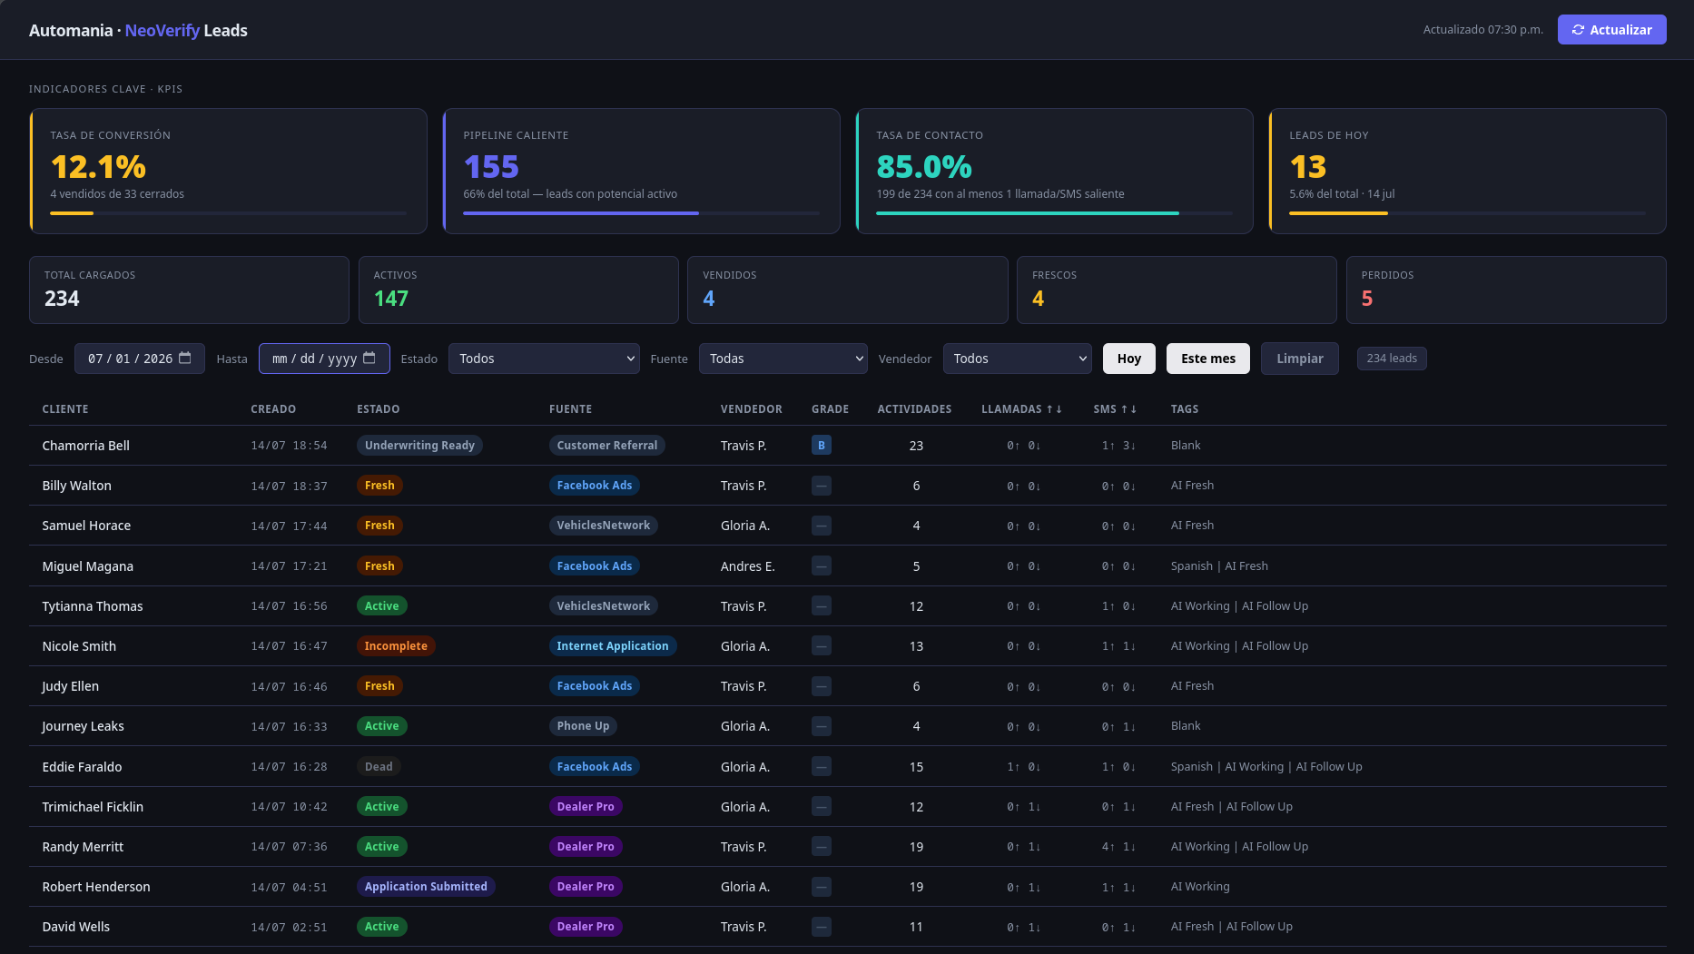Screen dimensions: 1694x954
Task: Open the Fuente filter dropdown
Action: pyautogui.click(x=783, y=359)
